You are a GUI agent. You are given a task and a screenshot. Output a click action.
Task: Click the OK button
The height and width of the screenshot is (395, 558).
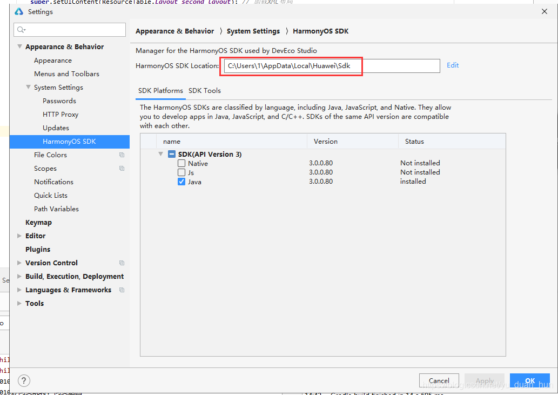pyautogui.click(x=530, y=381)
